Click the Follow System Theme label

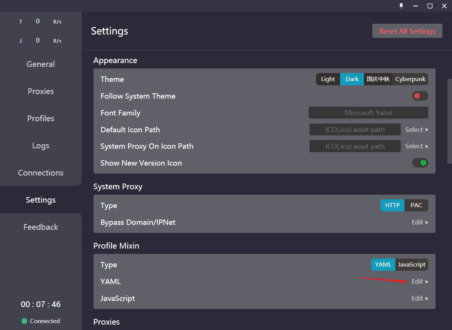pyautogui.click(x=138, y=96)
